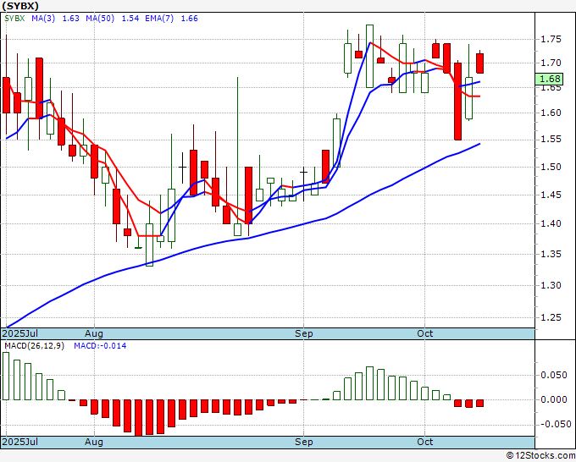576x462 pixels.
Task: Click the 1.25 price axis label
Action: [551, 317]
